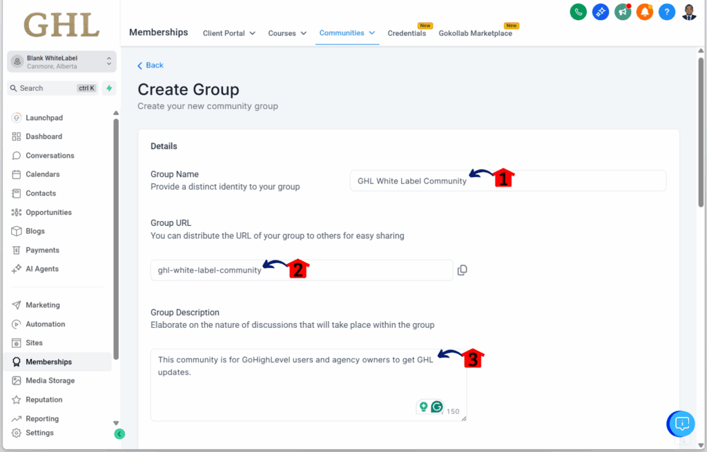
Task: Open the chat support widget
Action: [681, 423]
